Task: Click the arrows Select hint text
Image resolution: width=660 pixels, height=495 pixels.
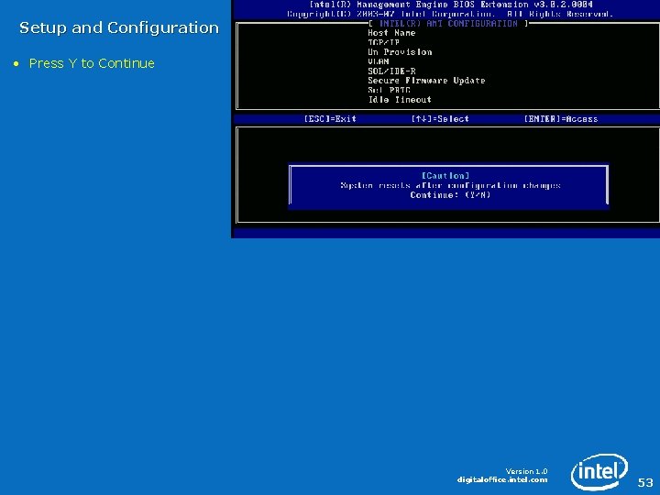Action: click(x=440, y=119)
